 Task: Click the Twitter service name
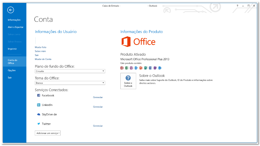[x=46, y=124]
